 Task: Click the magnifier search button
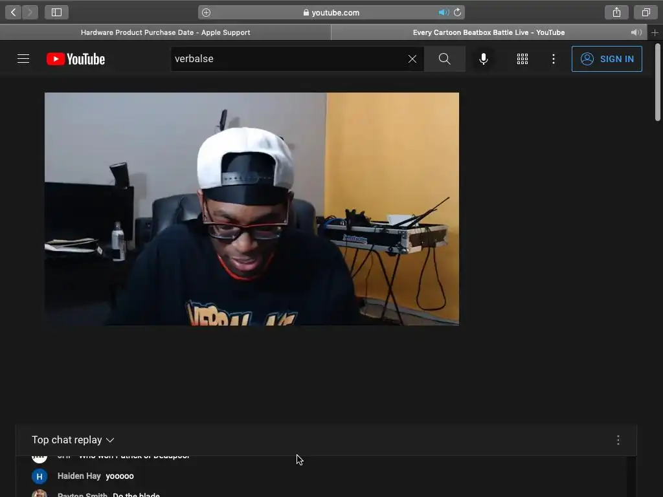[444, 59]
